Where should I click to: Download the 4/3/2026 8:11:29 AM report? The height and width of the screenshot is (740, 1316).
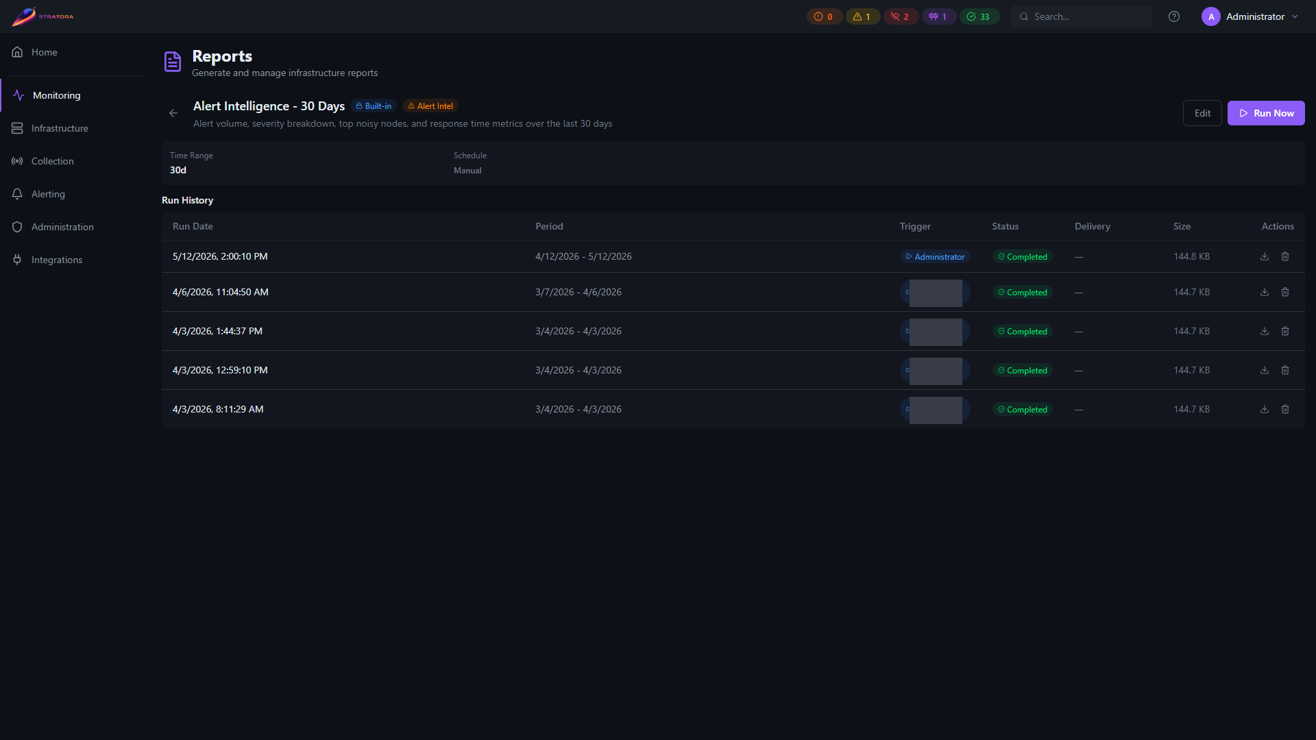(x=1265, y=409)
